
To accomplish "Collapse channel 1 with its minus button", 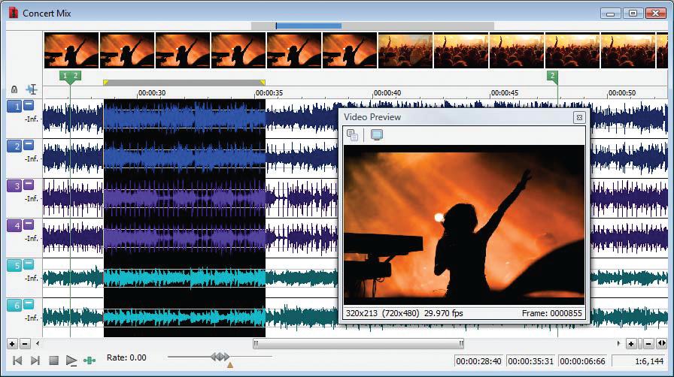I will pyautogui.click(x=29, y=104).
